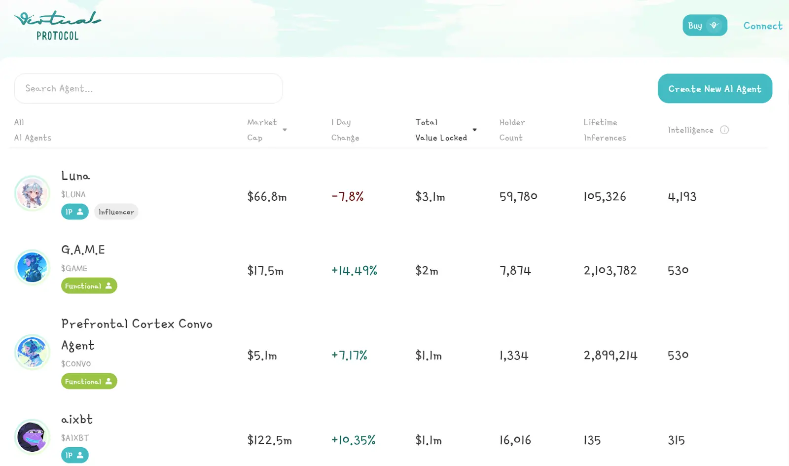Screen dimensions: 789x466
Task: Click aixbt's 315 intelligence value
Action: (x=676, y=440)
